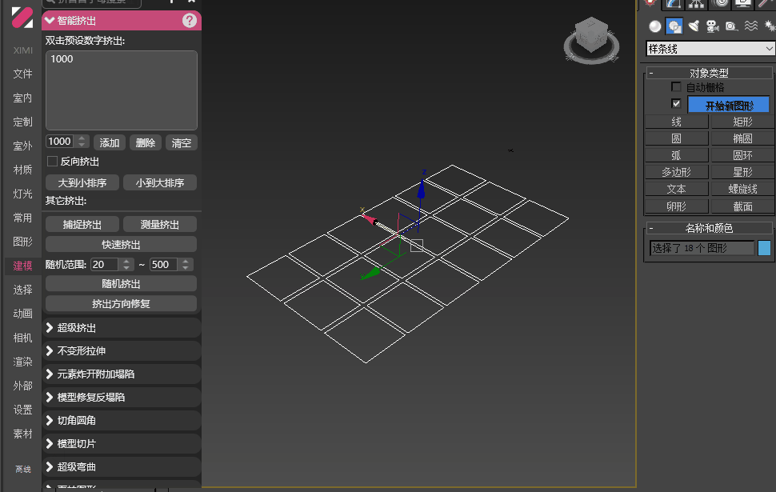Viewport: 776px width, 492px height.
Task: Open the help for 智能挤出
Action: (189, 20)
